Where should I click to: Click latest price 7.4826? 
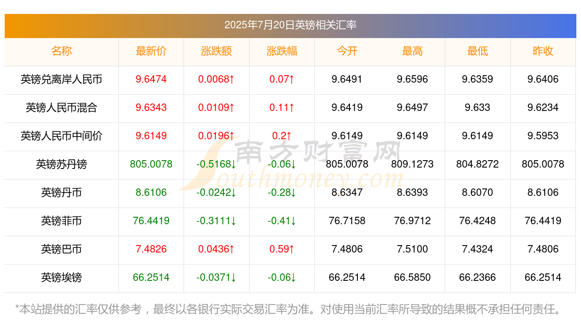(x=151, y=249)
